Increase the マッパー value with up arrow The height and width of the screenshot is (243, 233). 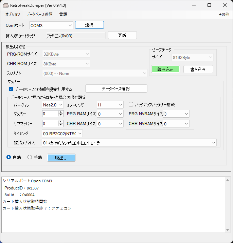[61, 112]
